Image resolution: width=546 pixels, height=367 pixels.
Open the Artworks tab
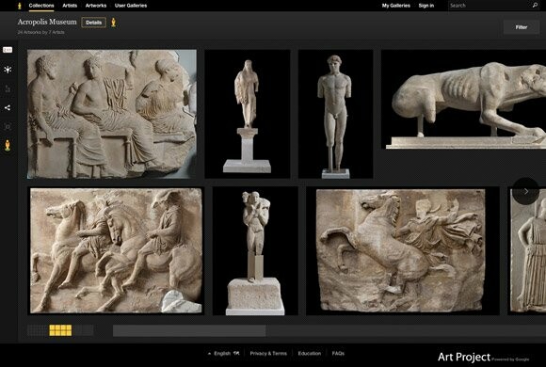pyautogui.click(x=96, y=6)
